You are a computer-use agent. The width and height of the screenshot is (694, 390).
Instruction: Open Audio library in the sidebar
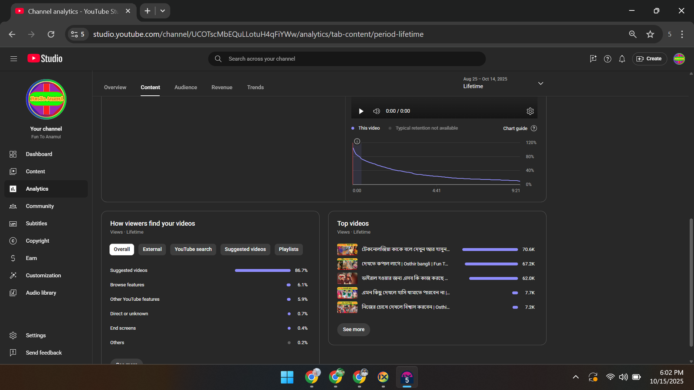41,293
